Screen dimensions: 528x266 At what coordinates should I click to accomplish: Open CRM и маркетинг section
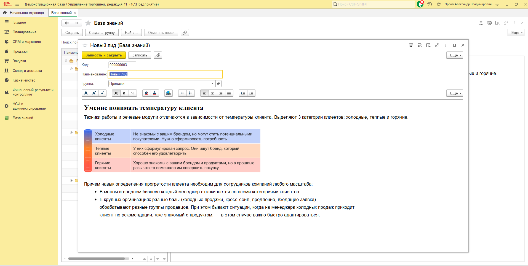pos(27,42)
